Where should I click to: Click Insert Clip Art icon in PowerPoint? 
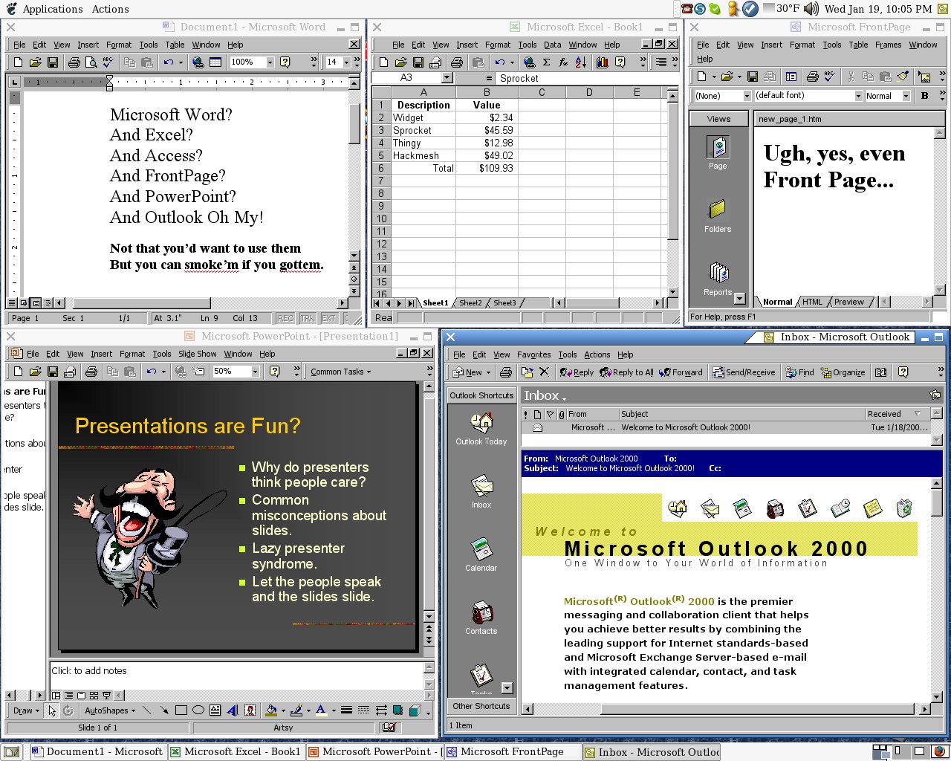(x=250, y=710)
